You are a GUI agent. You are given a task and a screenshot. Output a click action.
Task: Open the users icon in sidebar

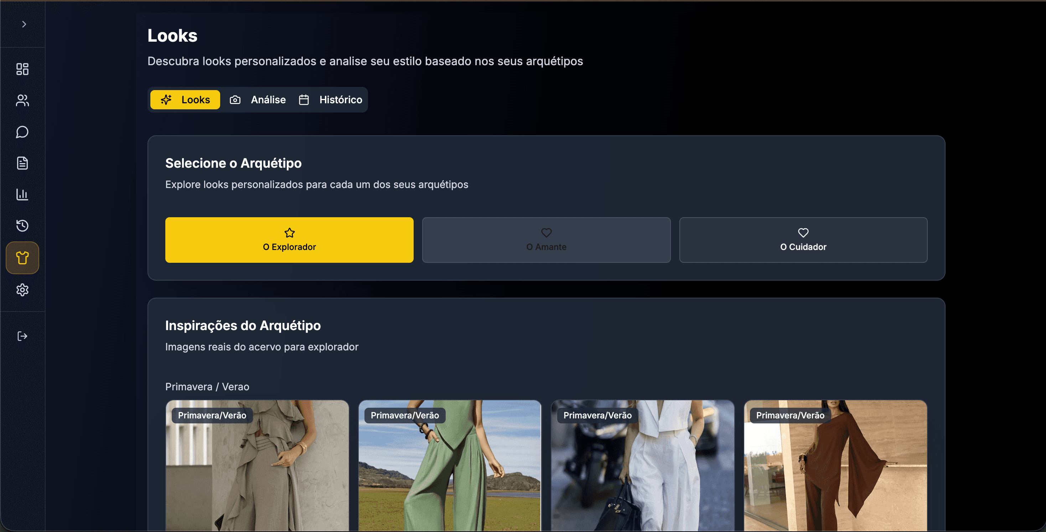[22, 101]
